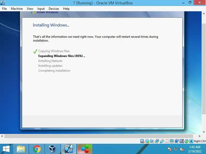Click the optical disc status icon
The width and height of the screenshot is (206, 154).
[x=147, y=141]
